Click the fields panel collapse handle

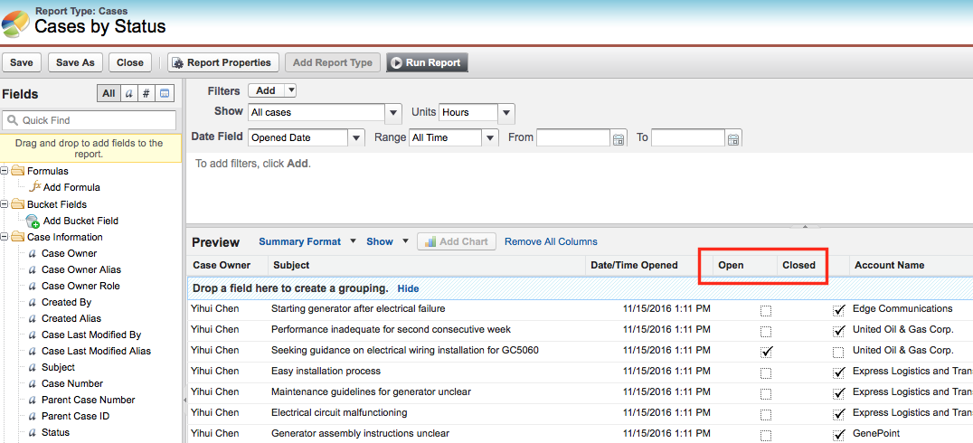pos(184,401)
